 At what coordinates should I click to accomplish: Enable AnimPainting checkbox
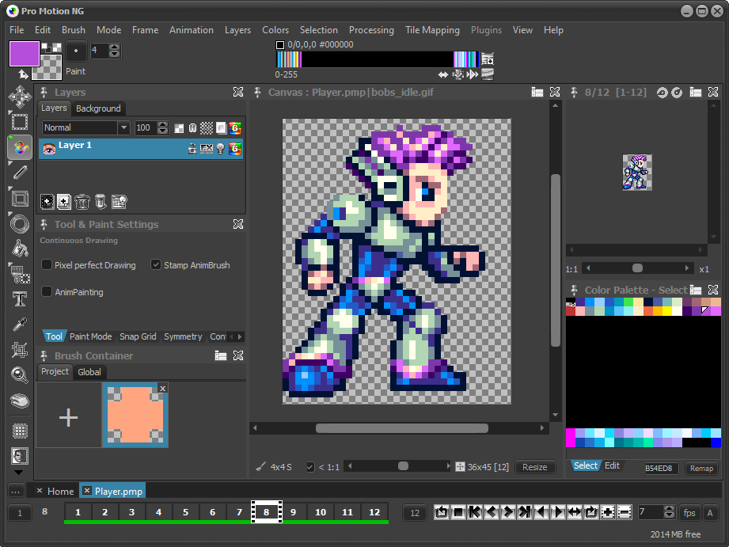47,291
